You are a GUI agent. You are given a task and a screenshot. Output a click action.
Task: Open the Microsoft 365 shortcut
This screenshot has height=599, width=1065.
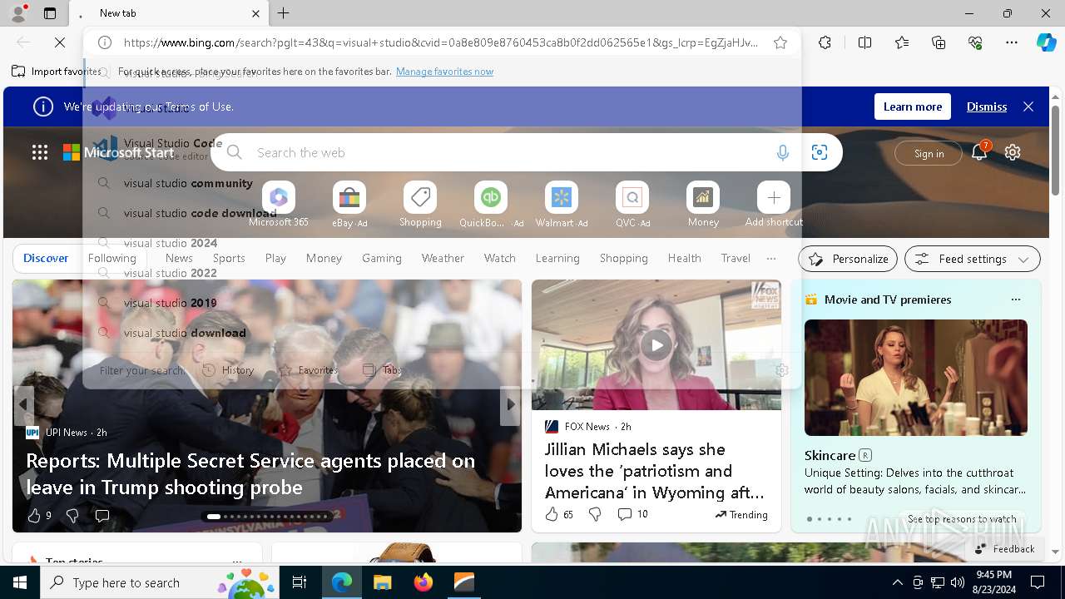[x=279, y=204]
